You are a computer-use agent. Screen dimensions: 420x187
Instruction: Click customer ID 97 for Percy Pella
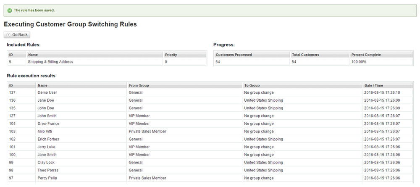tap(11, 178)
